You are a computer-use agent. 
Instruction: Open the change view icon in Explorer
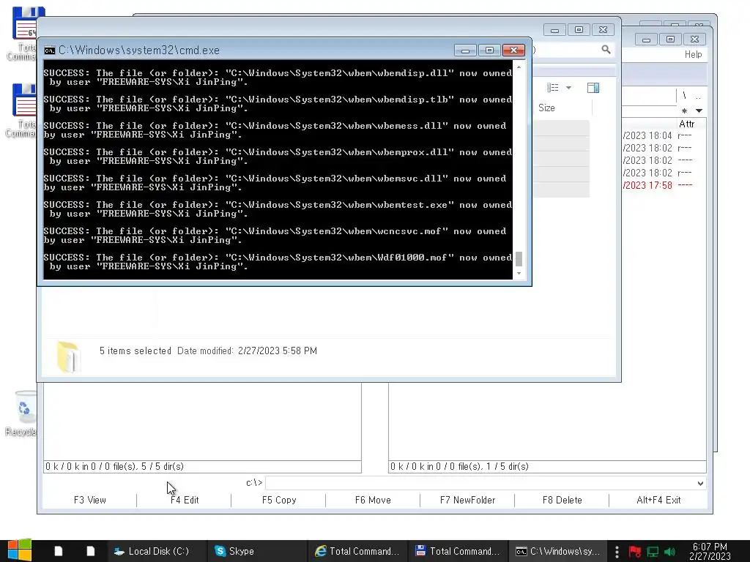pos(552,88)
